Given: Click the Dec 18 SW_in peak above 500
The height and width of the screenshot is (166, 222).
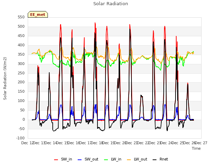Looking at the screenshot, I should (x=95, y=23).
